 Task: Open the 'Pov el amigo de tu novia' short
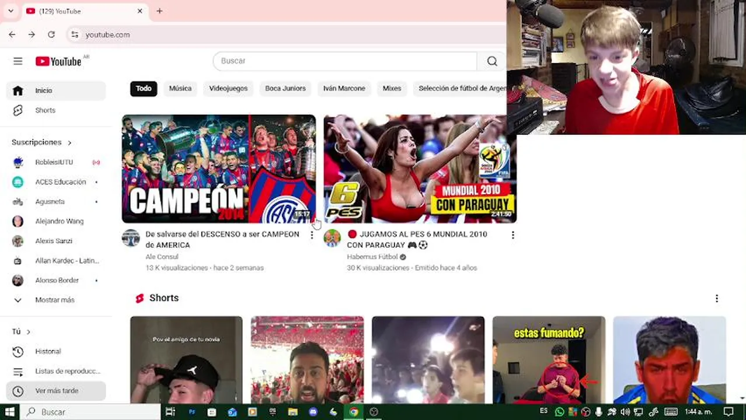186,359
